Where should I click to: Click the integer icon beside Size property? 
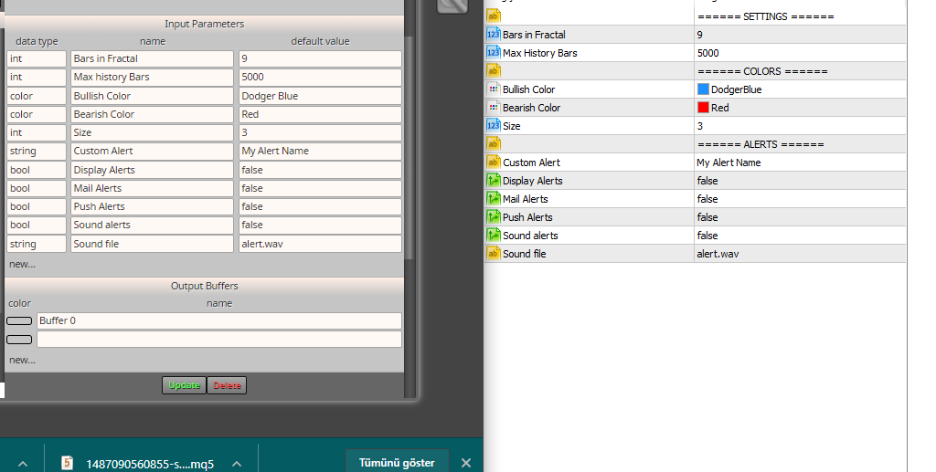(493, 126)
